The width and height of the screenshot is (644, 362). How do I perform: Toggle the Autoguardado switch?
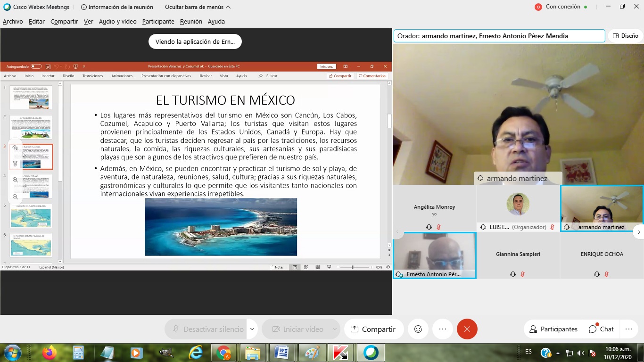36,66
